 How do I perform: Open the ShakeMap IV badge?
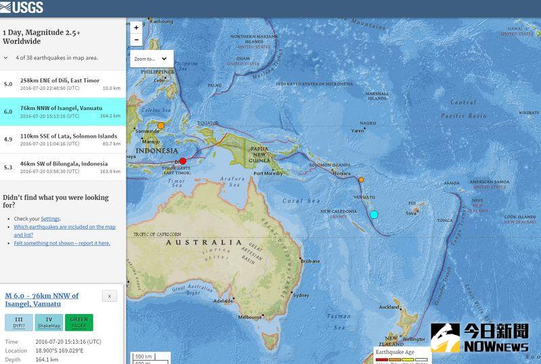pos(49,322)
